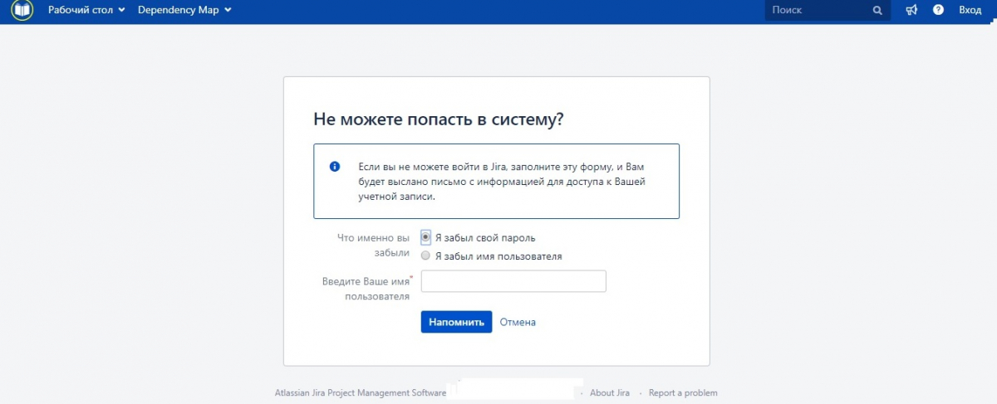The width and height of the screenshot is (997, 404).
Task: Open the "About Jira" footer link
Action: click(x=610, y=393)
